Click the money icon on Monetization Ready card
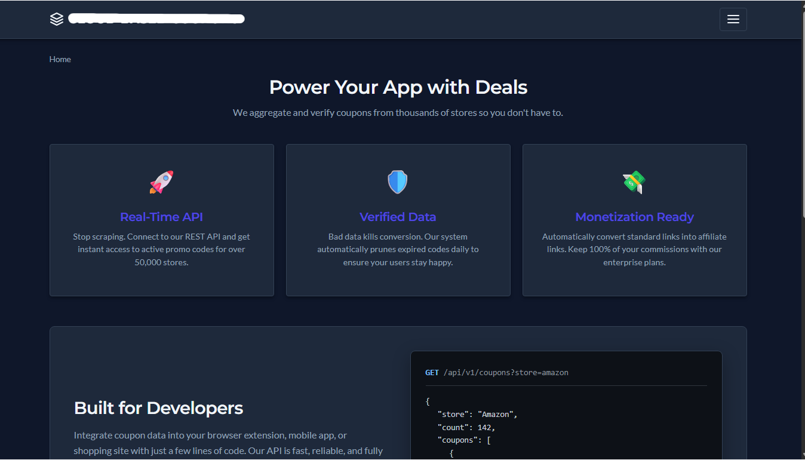Viewport: 805px width, 460px height. [x=634, y=182]
